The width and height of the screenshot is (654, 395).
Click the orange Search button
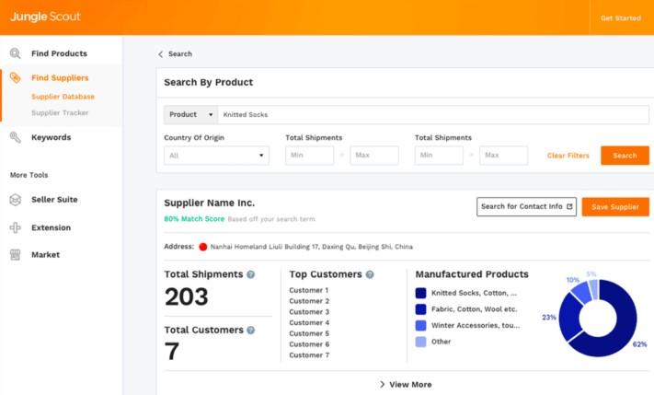(x=625, y=156)
